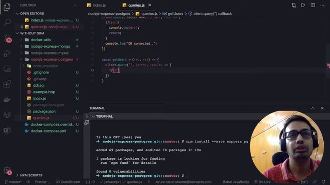
Task: Open the Extensions view
Action: 7,84
